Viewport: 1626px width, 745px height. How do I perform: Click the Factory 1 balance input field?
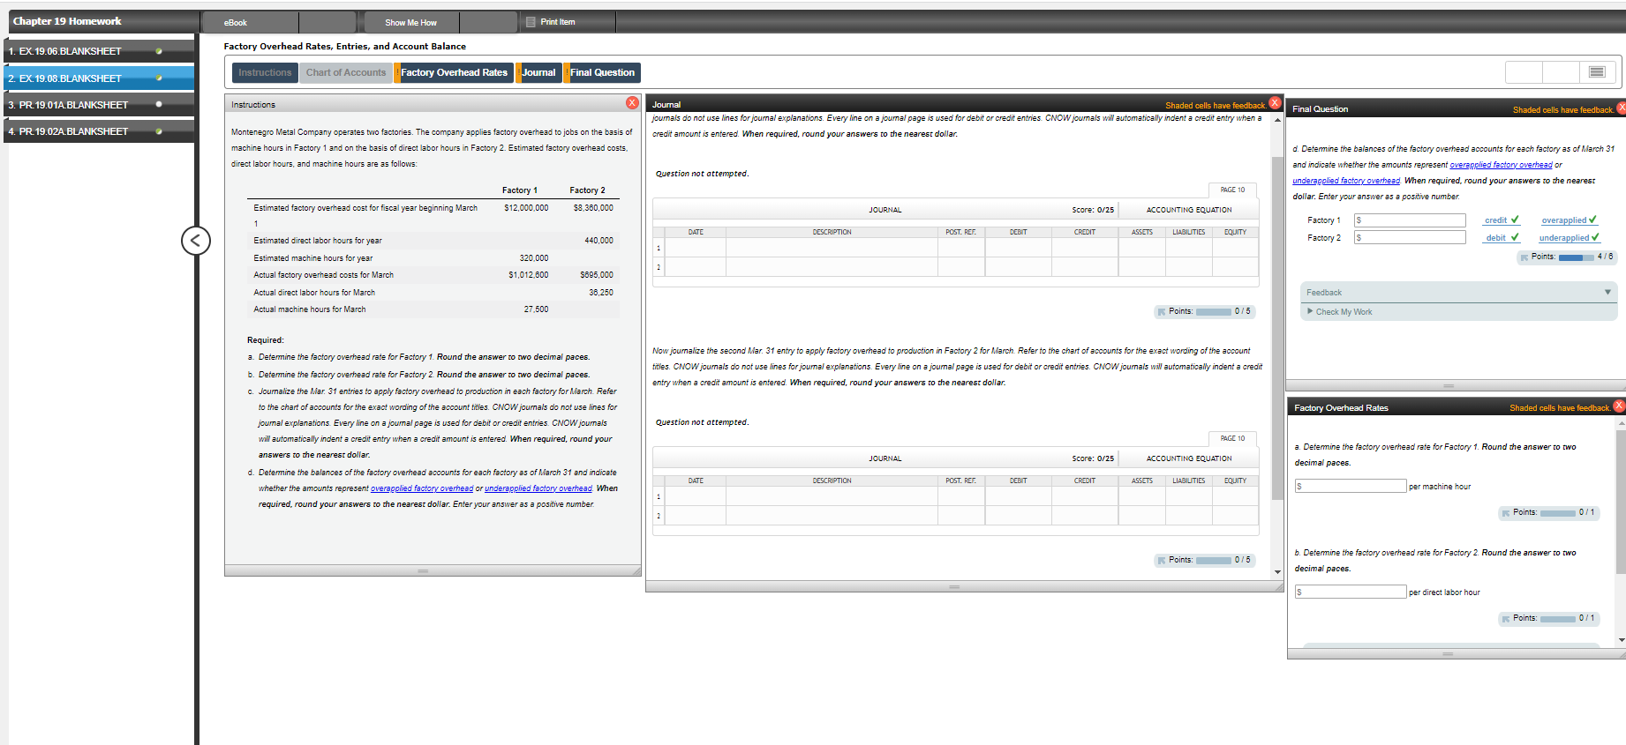coord(1410,220)
